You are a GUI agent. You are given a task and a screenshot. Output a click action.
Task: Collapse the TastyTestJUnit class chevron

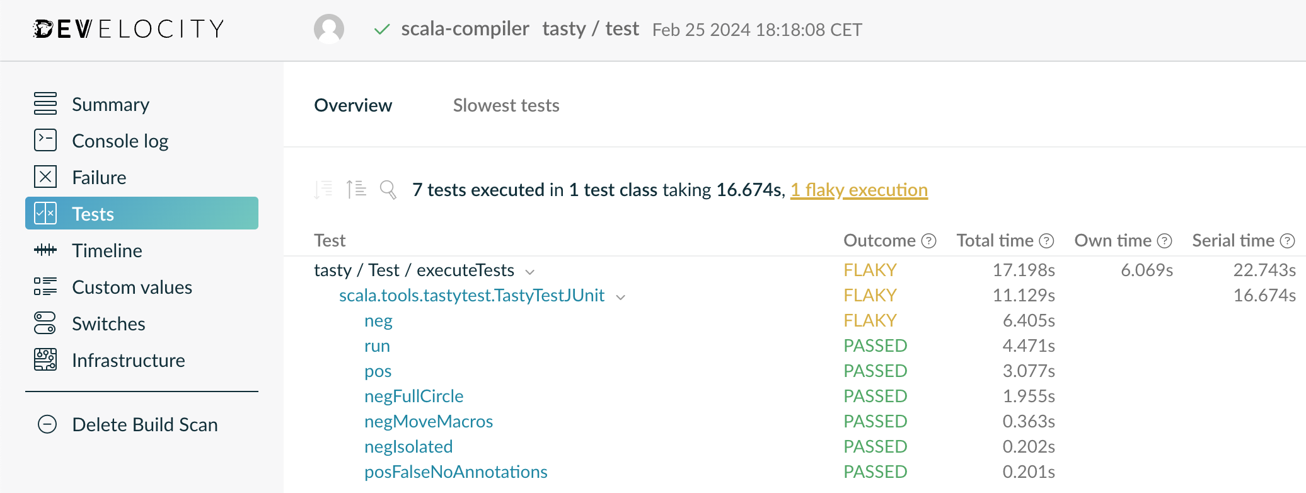coord(621,297)
